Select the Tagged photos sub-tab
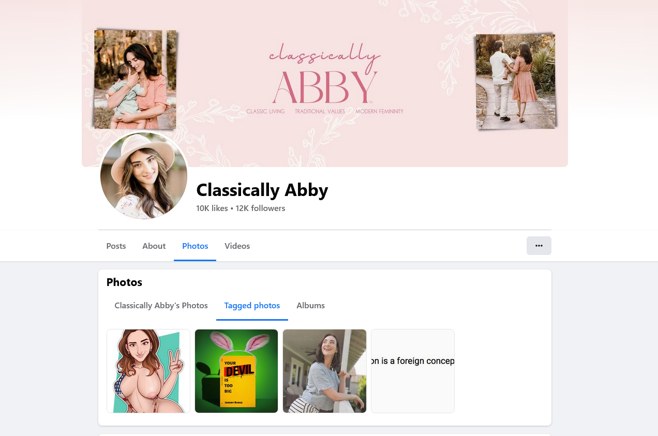 point(252,305)
